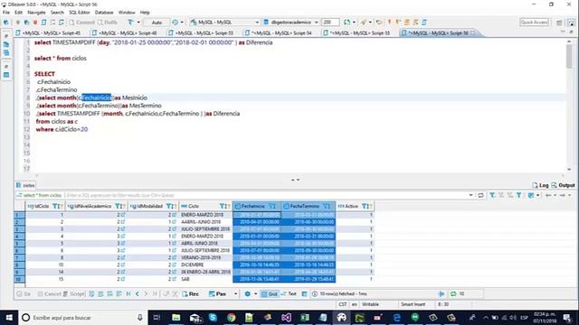Click the Commit toolbar button
The image size is (579, 325).
[82, 23]
